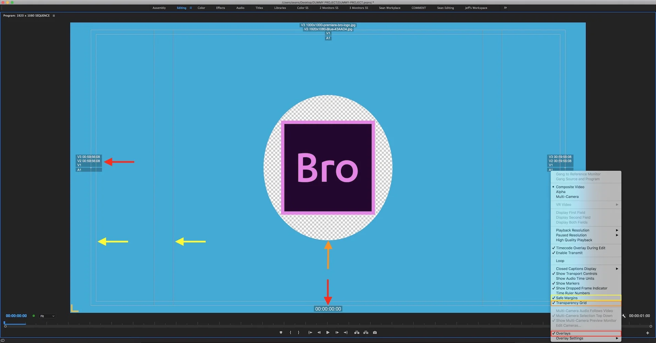Screen dimensions: 656x343
Task: Click the duration timecode 00:00:01:00
Action: point(639,316)
